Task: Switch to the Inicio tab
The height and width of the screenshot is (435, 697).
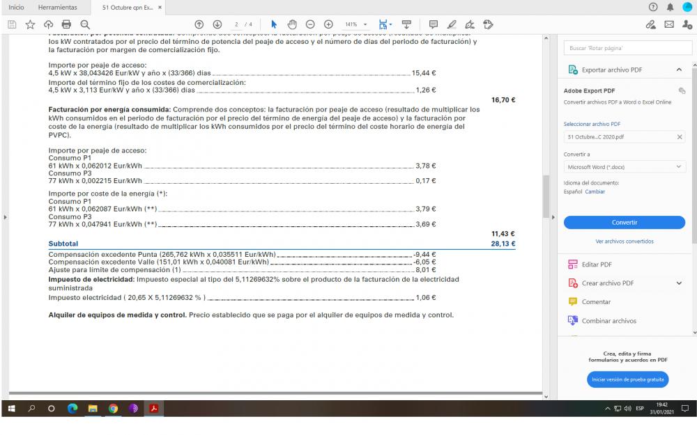Action: (16, 7)
